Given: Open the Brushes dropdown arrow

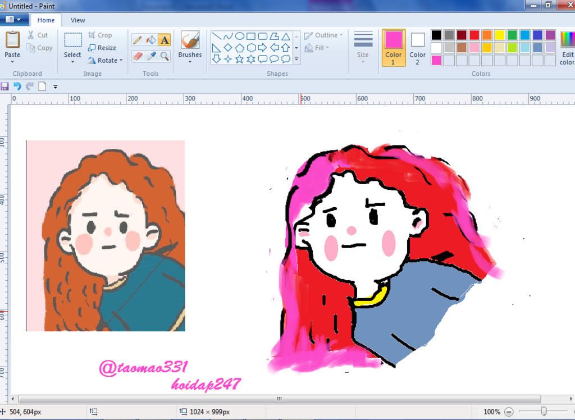Looking at the screenshot, I should [190, 62].
